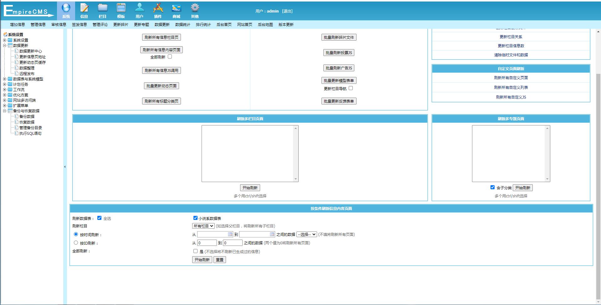Open the 用户 user icon

tap(139, 8)
